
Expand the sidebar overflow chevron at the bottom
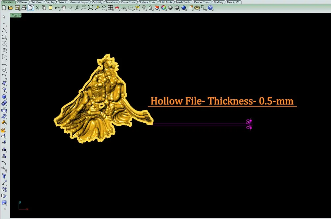[x=5, y=209]
